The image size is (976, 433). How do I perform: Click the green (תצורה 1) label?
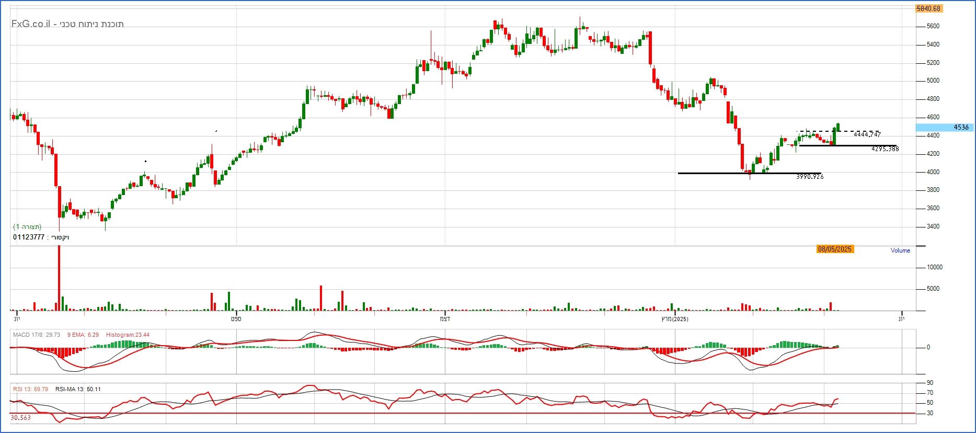click(x=27, y=227)
